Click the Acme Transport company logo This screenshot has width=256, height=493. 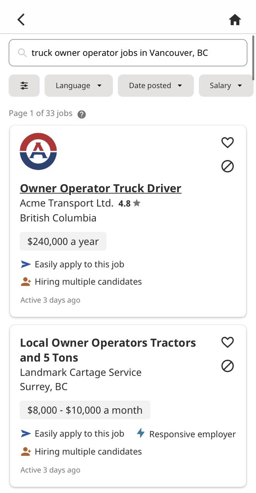click(x=38, y=151)
